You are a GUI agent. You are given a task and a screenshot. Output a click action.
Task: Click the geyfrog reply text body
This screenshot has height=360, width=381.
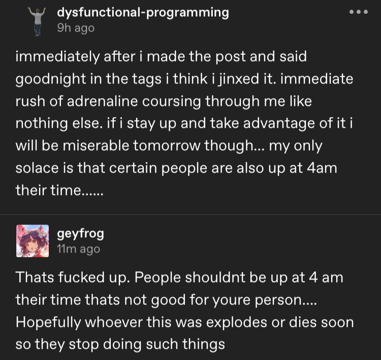coord(185,311)
